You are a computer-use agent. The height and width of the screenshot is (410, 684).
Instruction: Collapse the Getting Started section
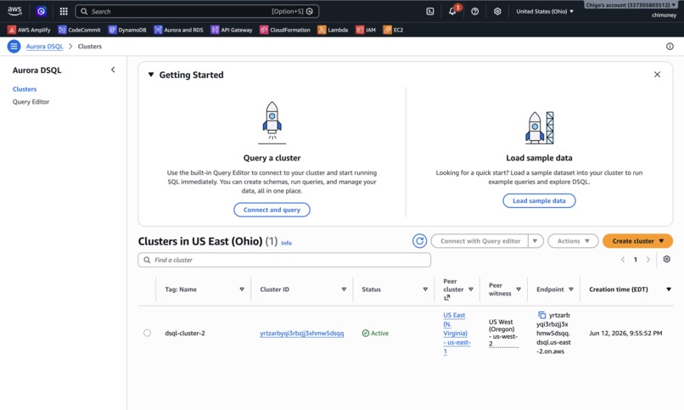(151, 75)
